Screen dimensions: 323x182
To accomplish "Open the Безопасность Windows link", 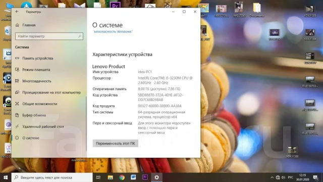I will [113, 31].
